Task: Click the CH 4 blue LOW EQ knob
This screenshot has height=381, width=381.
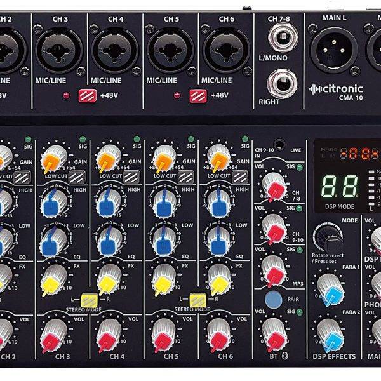Action: coord(109,242)
